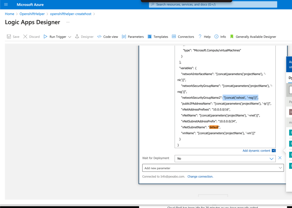Click Microsoft Azure portal title
The width and height of the screenshot is (292, 208).
pos(30,5)
